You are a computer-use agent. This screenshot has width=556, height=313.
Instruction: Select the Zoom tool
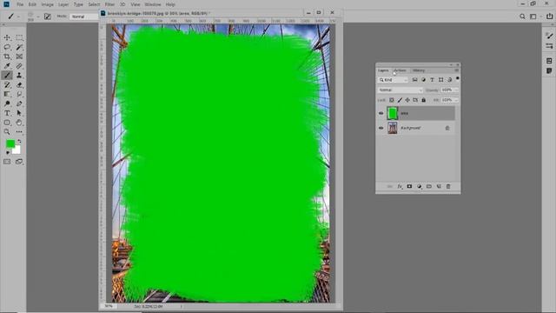[7, 131]
